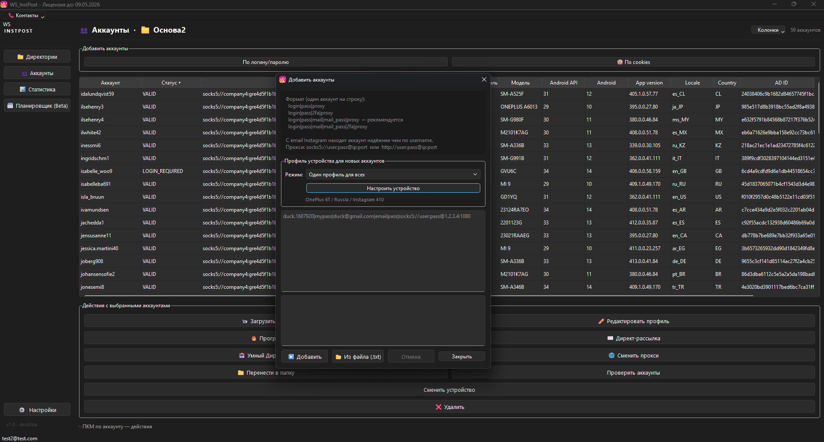Select account row idalundqvist59

[98, 94]
